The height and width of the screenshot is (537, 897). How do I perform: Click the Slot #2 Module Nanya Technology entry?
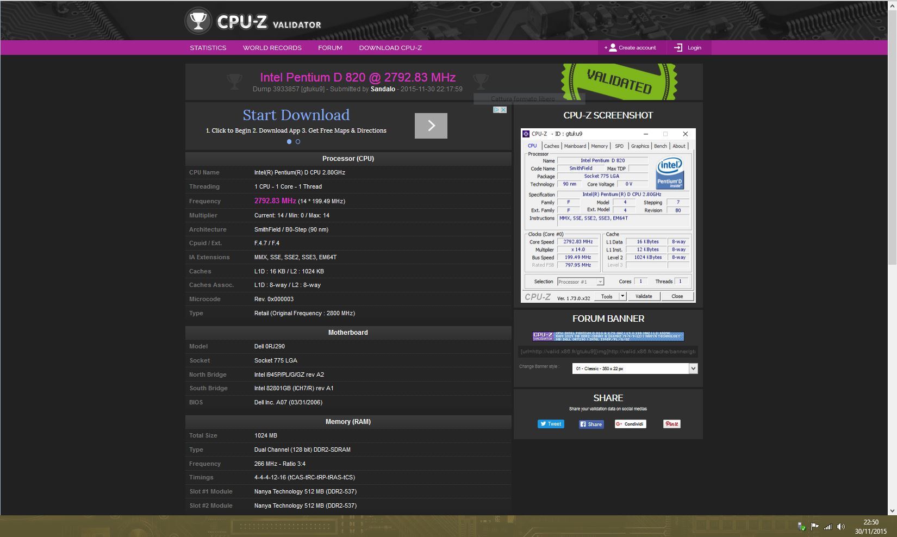(x=306, y=506)
